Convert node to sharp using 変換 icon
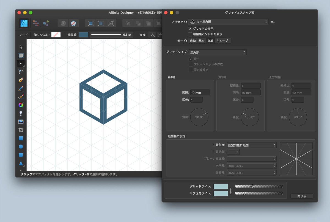 click(152, 35)
